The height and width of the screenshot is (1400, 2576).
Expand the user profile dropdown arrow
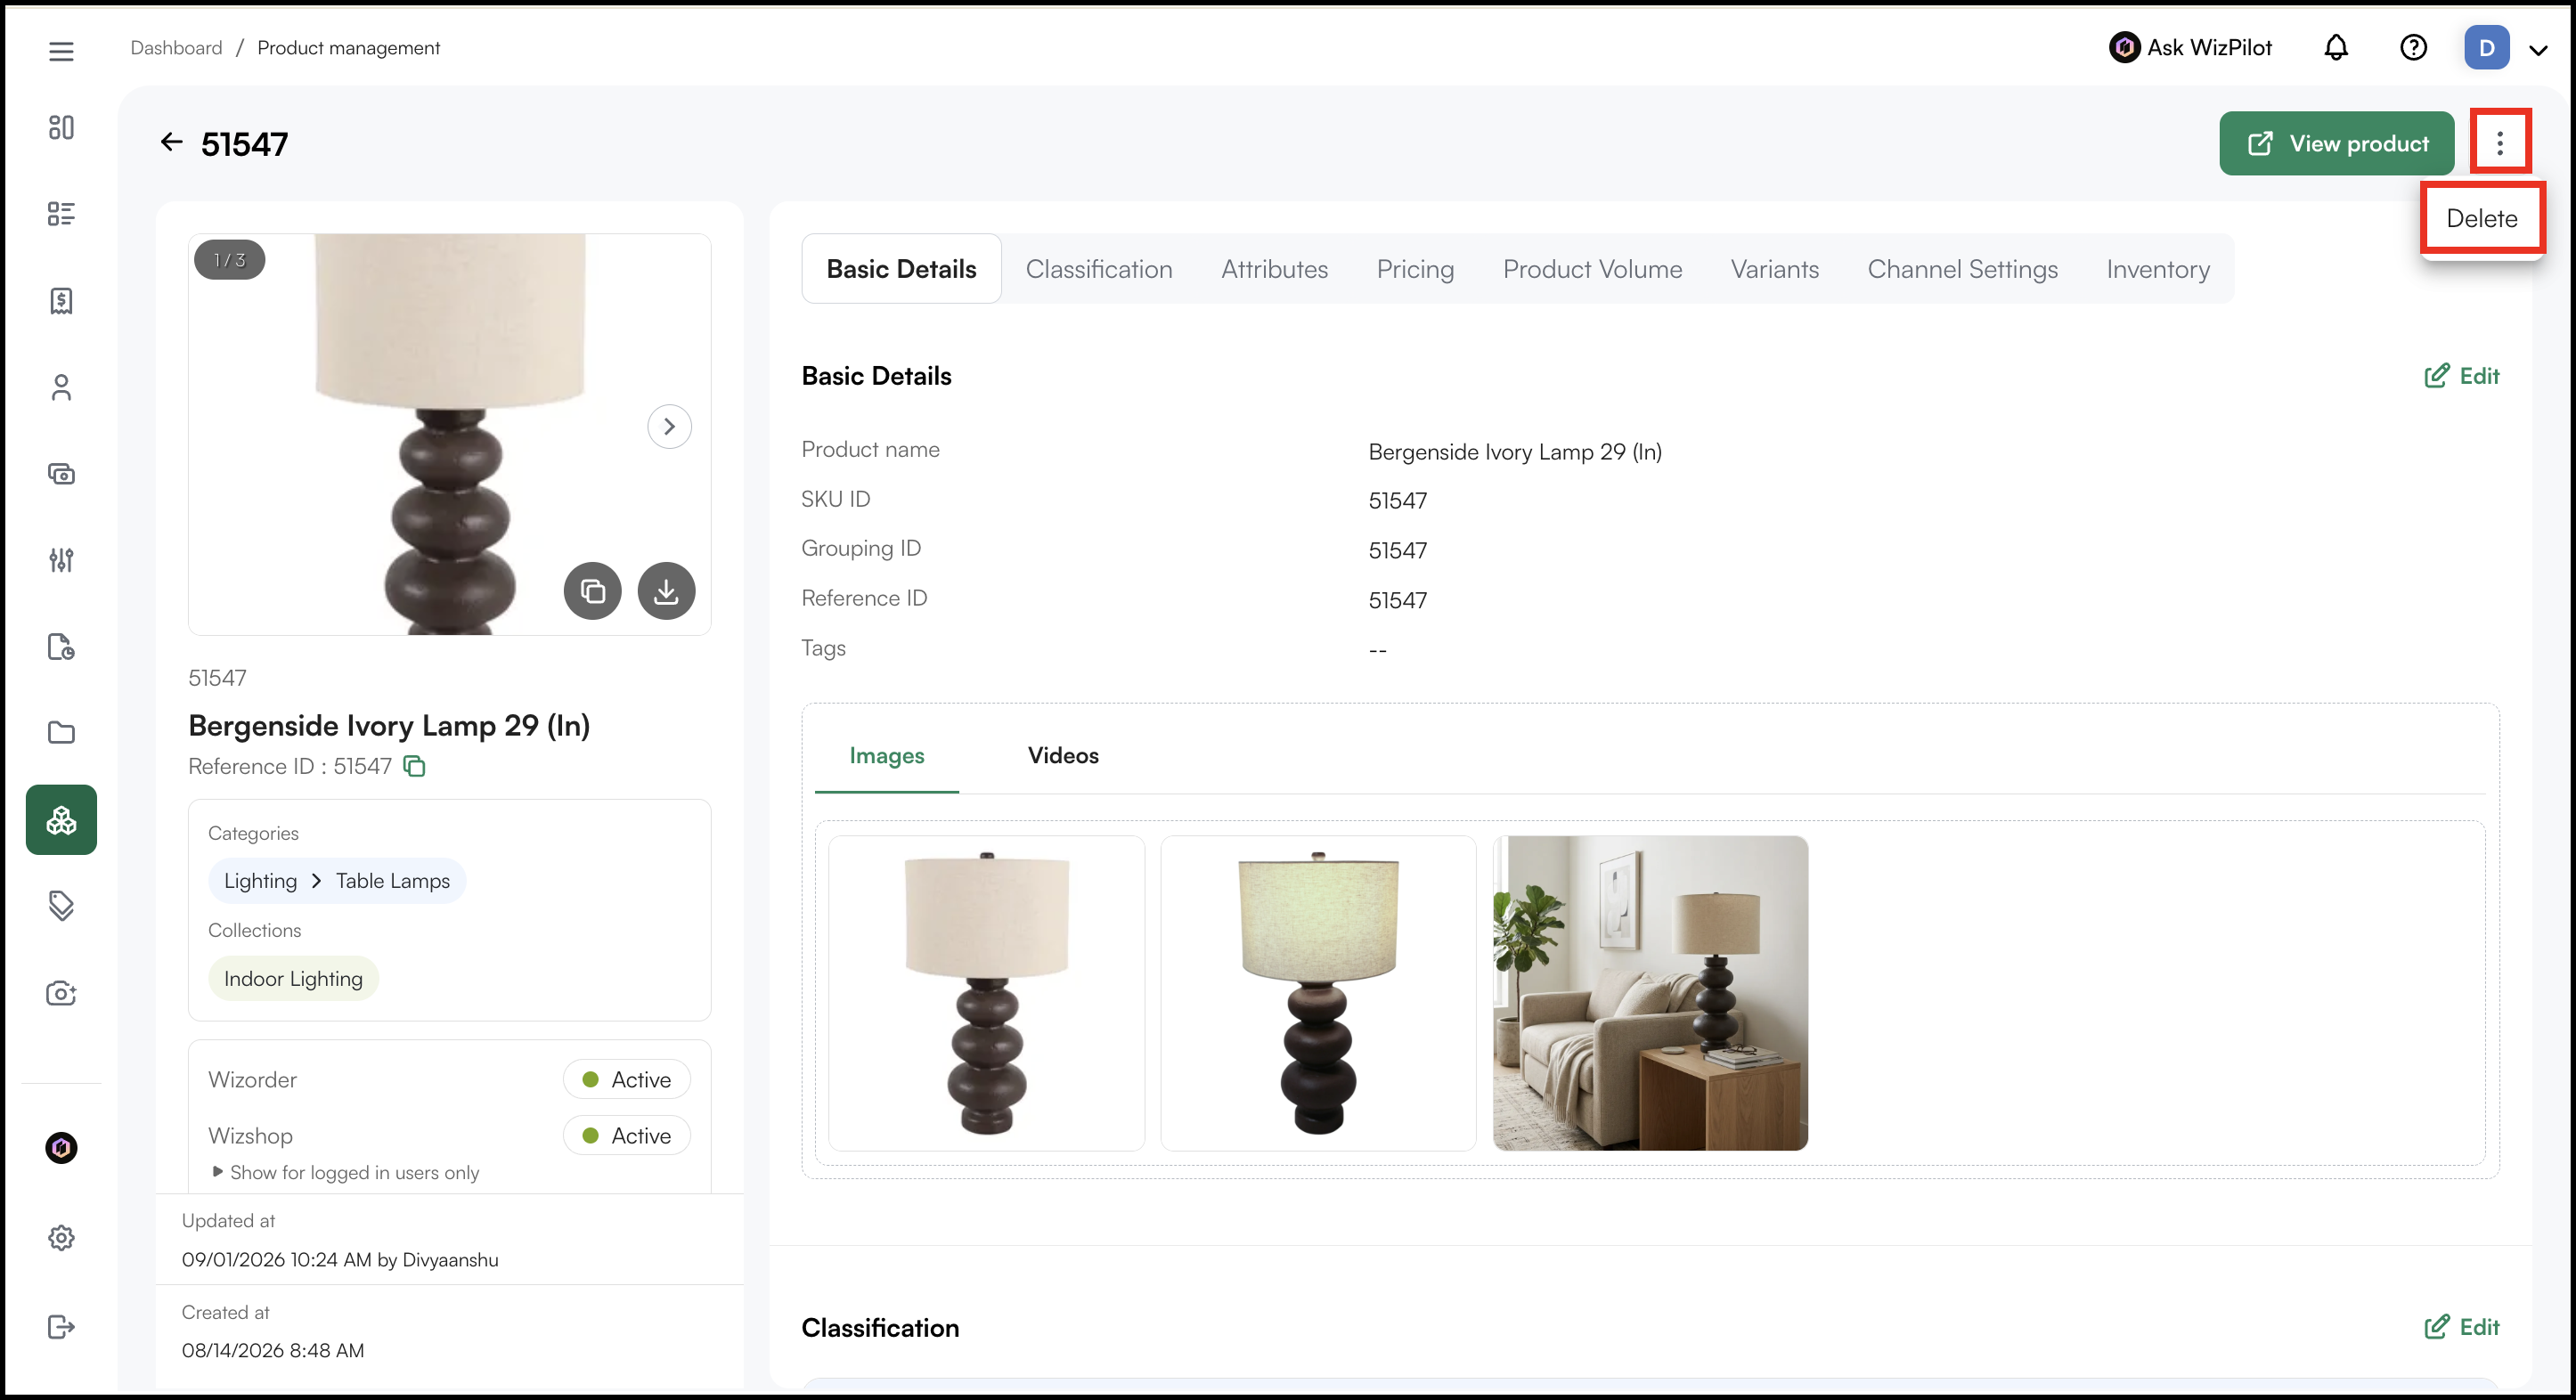[2538, 50]
